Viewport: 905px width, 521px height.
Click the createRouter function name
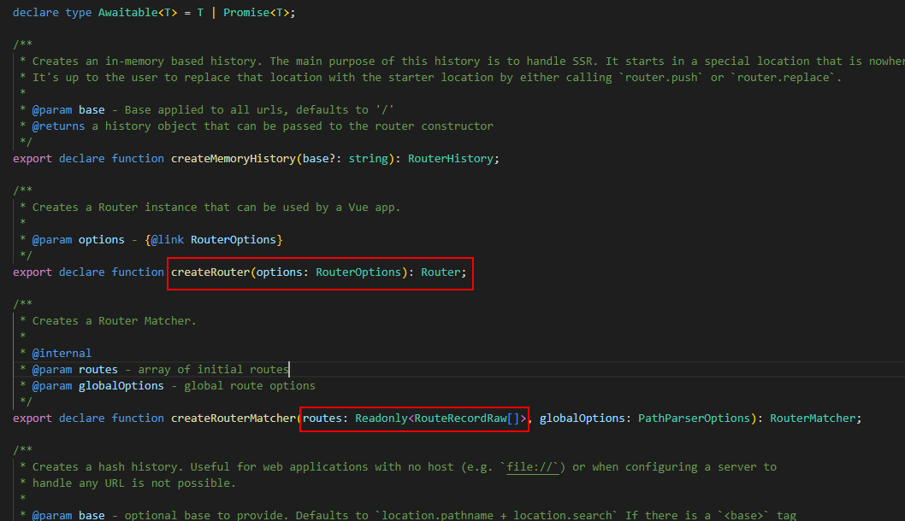[x=210, y=272]
